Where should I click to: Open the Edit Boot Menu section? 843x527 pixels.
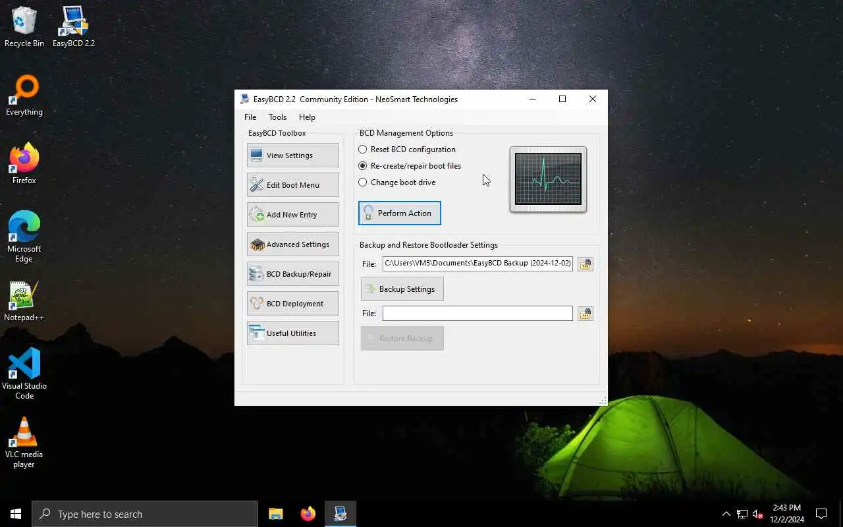point(293,185)
